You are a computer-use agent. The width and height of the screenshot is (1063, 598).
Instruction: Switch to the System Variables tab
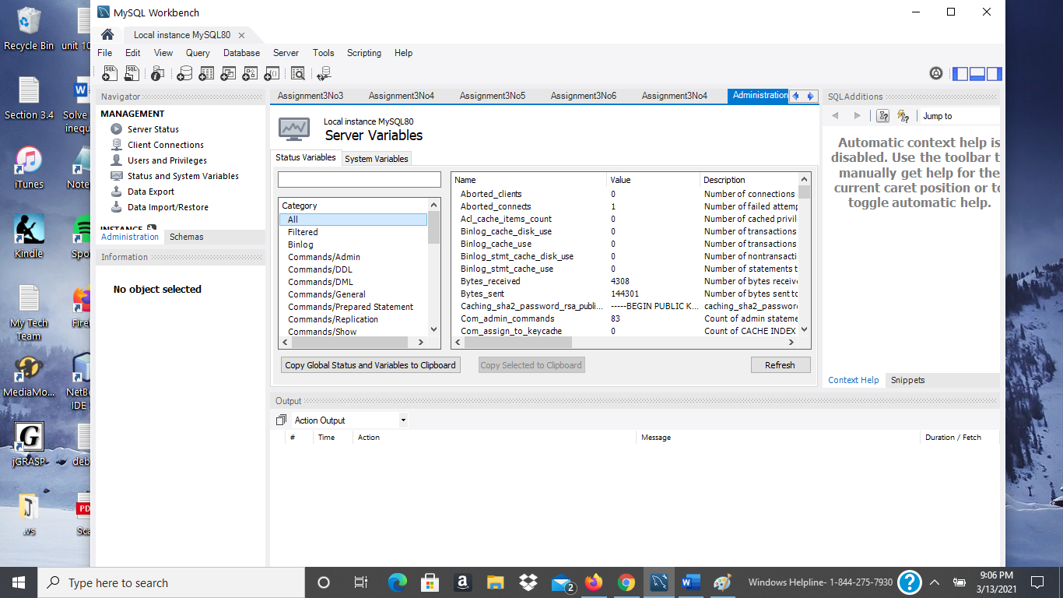pos(377,158)
